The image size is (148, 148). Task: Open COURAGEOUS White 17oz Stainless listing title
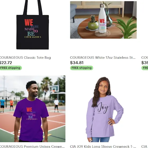103,58
